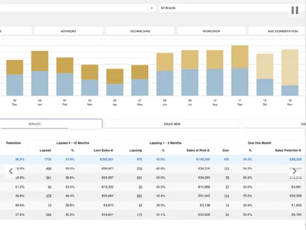
Task: Click the total lost sales value €295,601
Action: (106, 159)
